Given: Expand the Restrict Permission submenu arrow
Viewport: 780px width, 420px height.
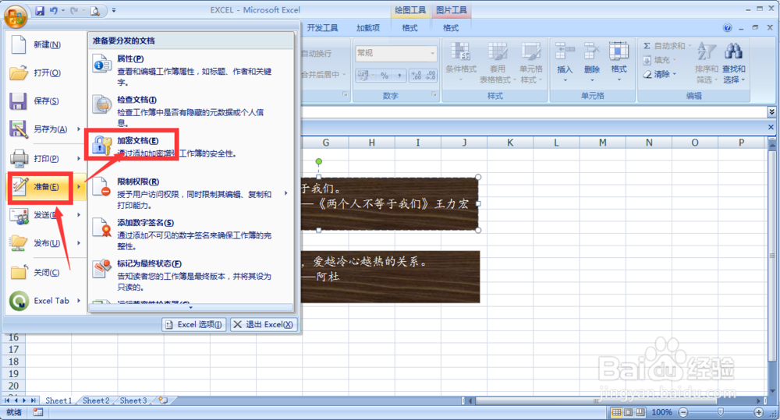Looking at the screenshot, I should [286, 193].
